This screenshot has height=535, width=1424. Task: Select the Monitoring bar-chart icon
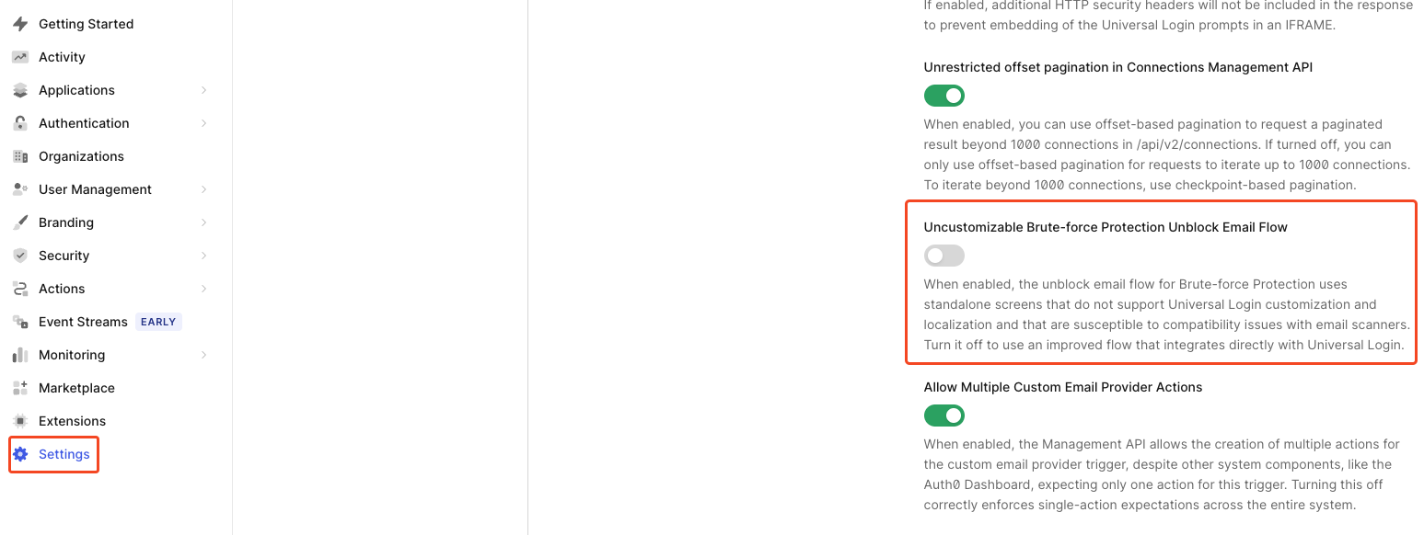19,354
